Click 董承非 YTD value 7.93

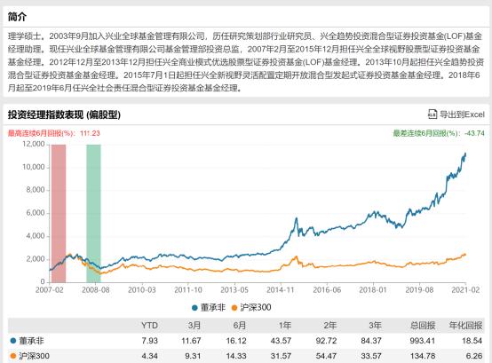[x=149, y=341]
